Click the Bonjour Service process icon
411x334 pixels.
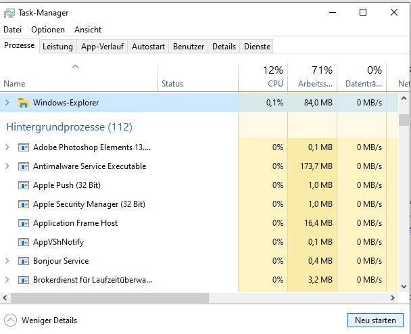[x=23, y=261]
